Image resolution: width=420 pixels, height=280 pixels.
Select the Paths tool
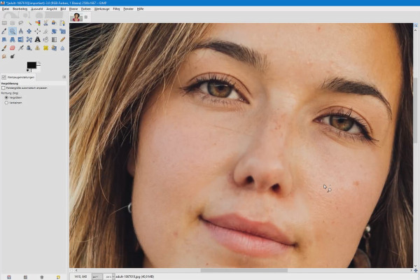click(x=62, y=23)
